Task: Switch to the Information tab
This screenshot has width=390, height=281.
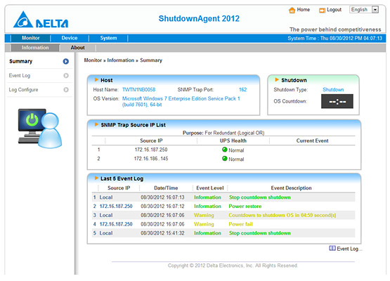Action: point(35,48)
